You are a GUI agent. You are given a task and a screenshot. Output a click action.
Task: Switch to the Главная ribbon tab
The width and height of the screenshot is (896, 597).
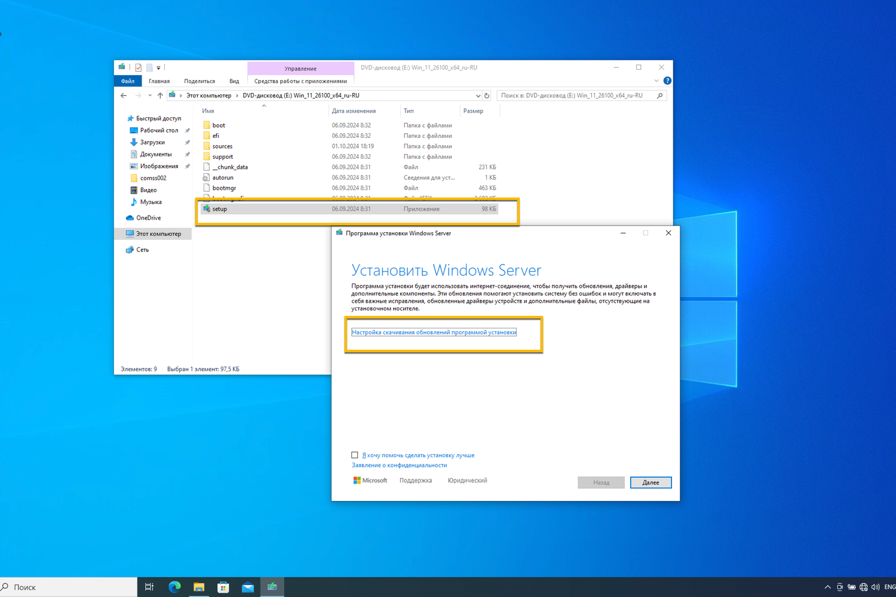159,81
